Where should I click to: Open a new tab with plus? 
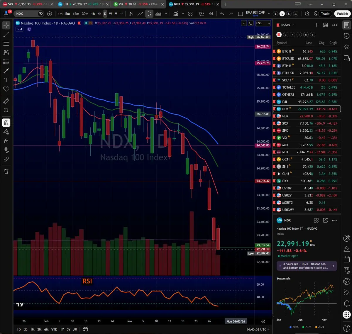point(225,4)
